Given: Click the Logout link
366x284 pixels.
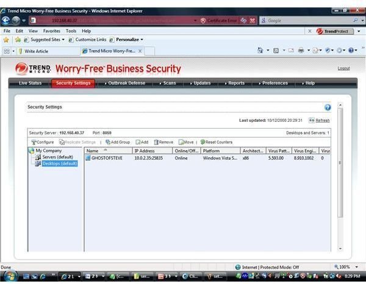Looking at the screenshot, I should click(343, 68).
